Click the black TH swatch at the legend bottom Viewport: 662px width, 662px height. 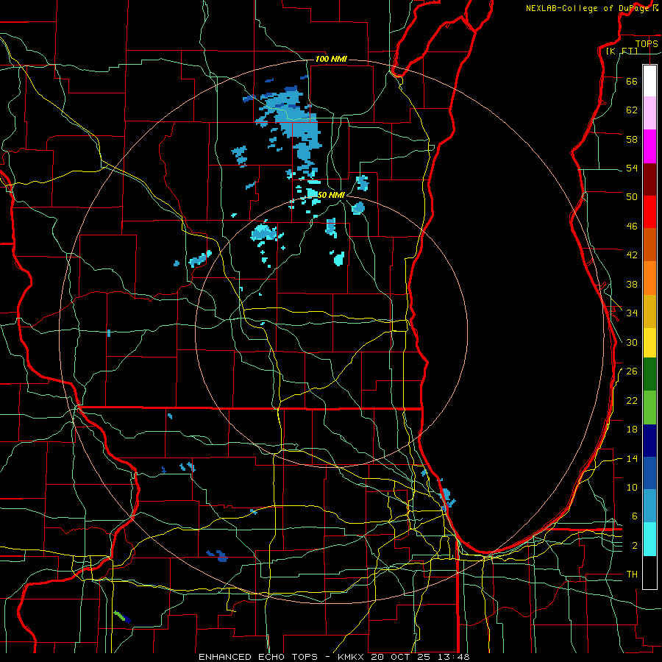click(649, 572)
